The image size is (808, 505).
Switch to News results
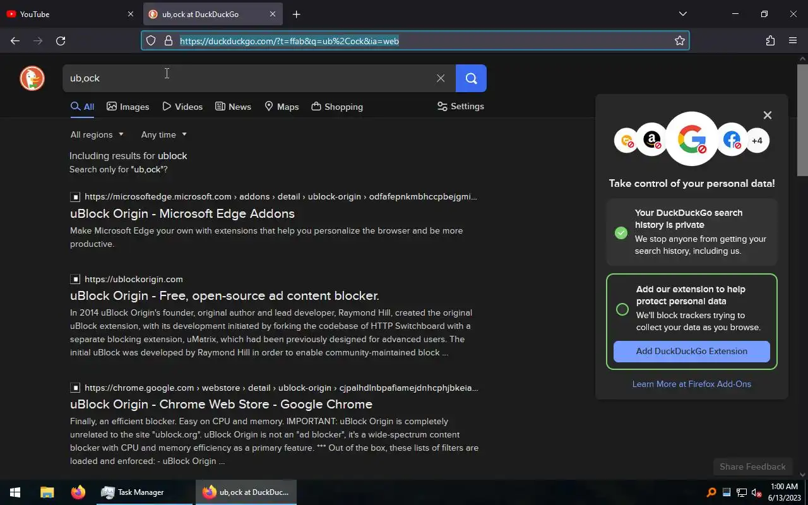click(x=233, y=107)
